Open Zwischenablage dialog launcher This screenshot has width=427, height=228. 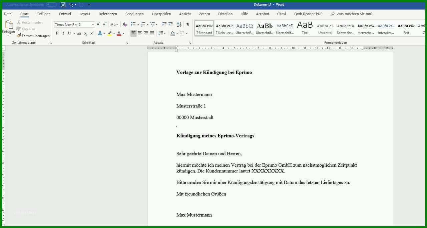pyautogui.click(x=51, y=43)
